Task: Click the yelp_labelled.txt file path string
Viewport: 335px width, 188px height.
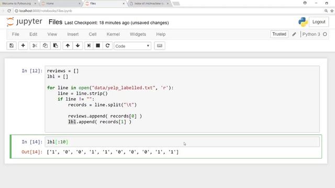Action: pos(124,88)
